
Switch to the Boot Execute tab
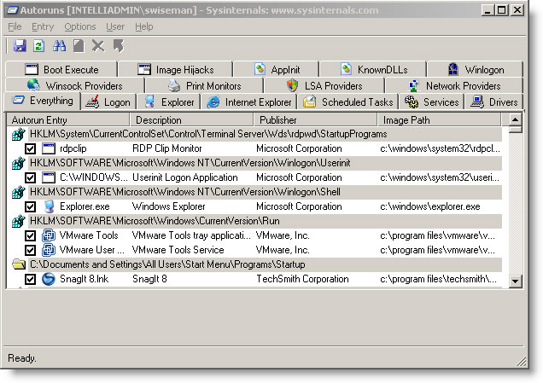(x=61, y=70)
